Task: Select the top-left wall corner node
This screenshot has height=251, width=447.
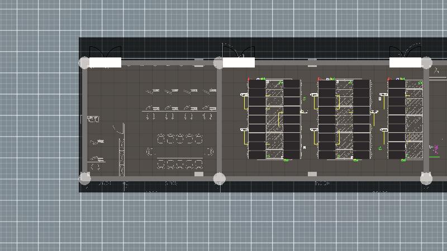Action: coord(84,62)
